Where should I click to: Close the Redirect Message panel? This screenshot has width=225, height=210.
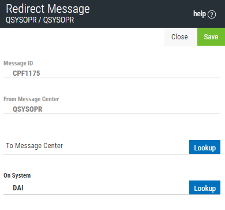[x=179, y=36]
